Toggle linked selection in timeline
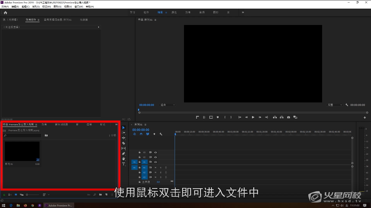Viewport: 371px width, 208px height. point(147,134)
